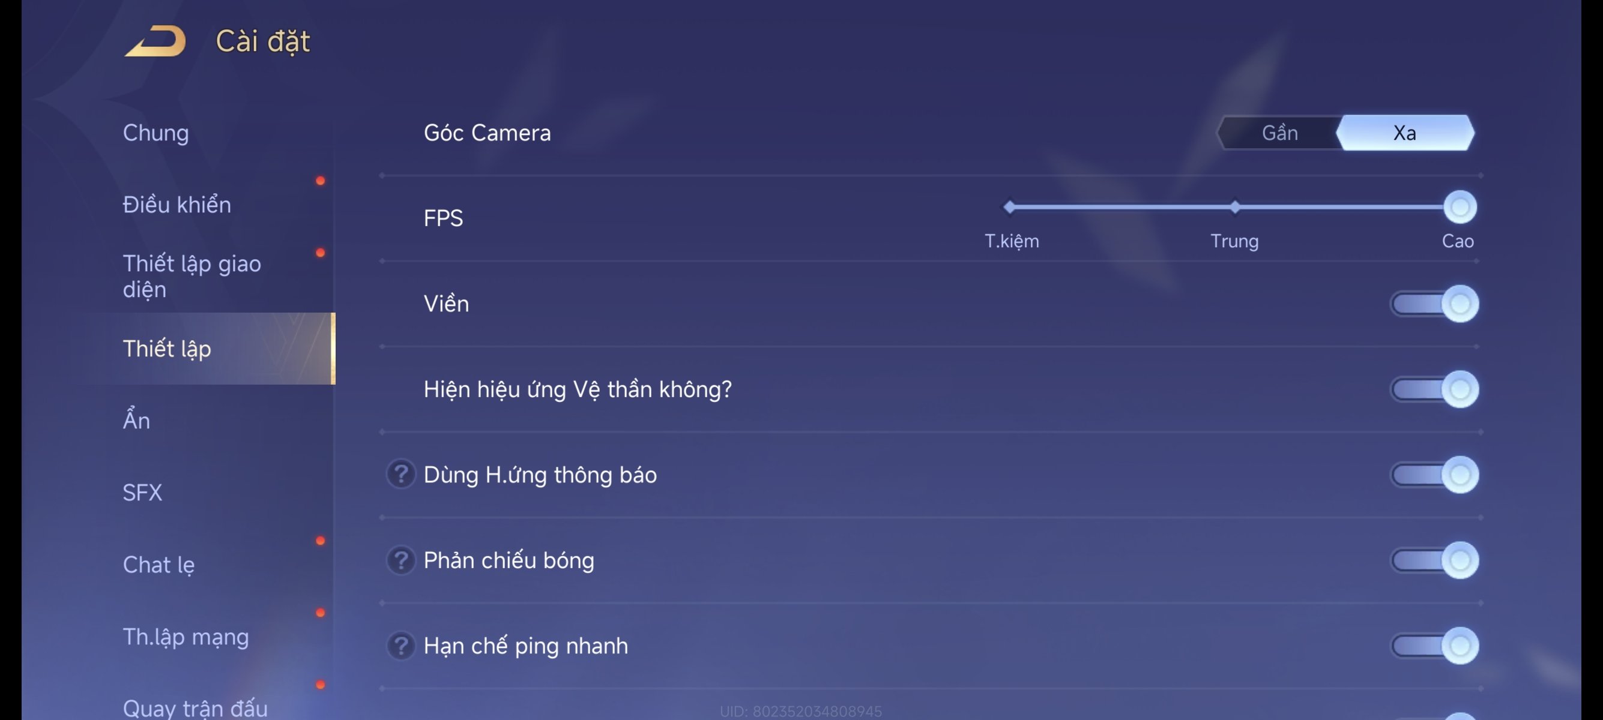Switch to Thiết lập giao diện section
The image size is (1603, 720).
[192, 276]
